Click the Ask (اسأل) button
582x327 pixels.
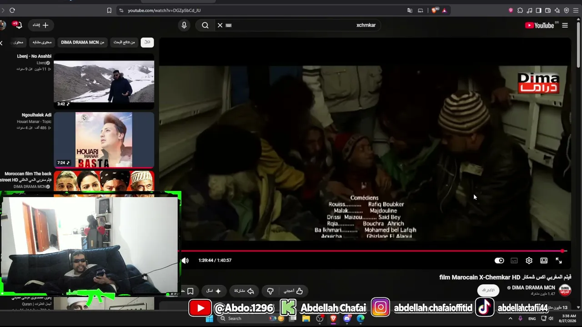214,291
